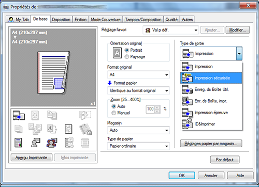
Task: Click the color chart document icon
Action: (x=18, y=143)
